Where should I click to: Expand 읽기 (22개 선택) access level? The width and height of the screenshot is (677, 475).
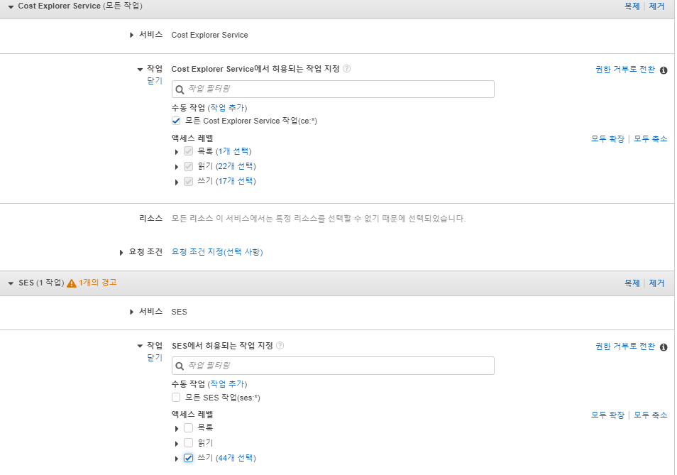(177, 167)
